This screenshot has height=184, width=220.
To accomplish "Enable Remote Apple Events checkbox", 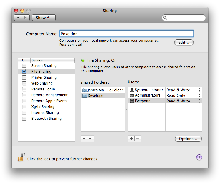I will (x=24, y=101).
